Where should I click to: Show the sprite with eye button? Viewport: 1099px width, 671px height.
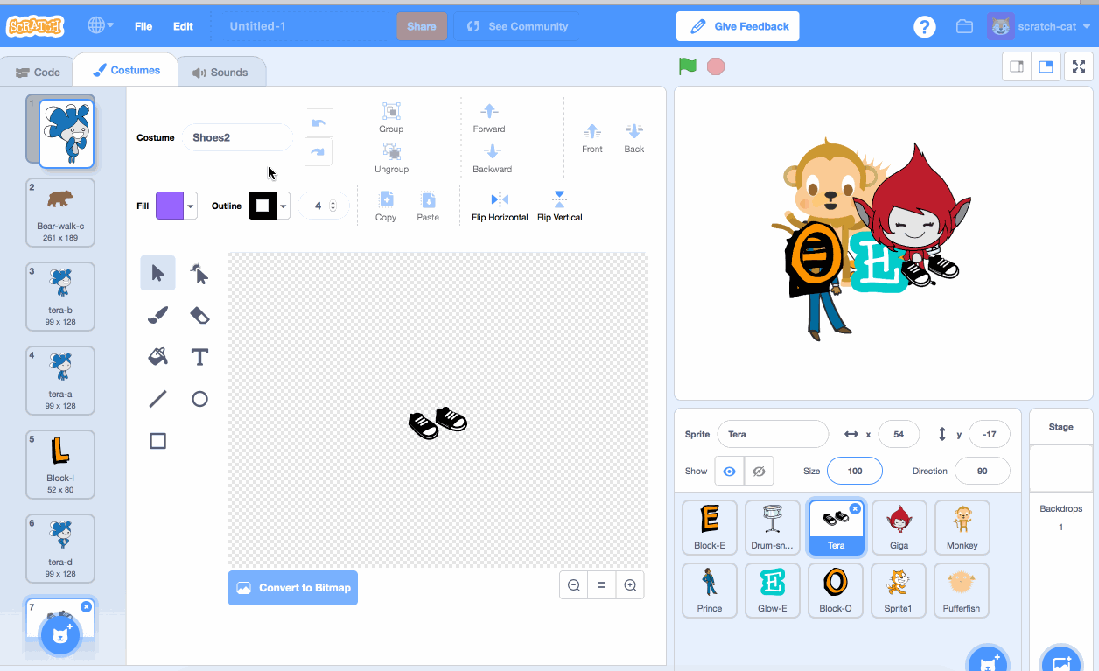pos(729,471)
